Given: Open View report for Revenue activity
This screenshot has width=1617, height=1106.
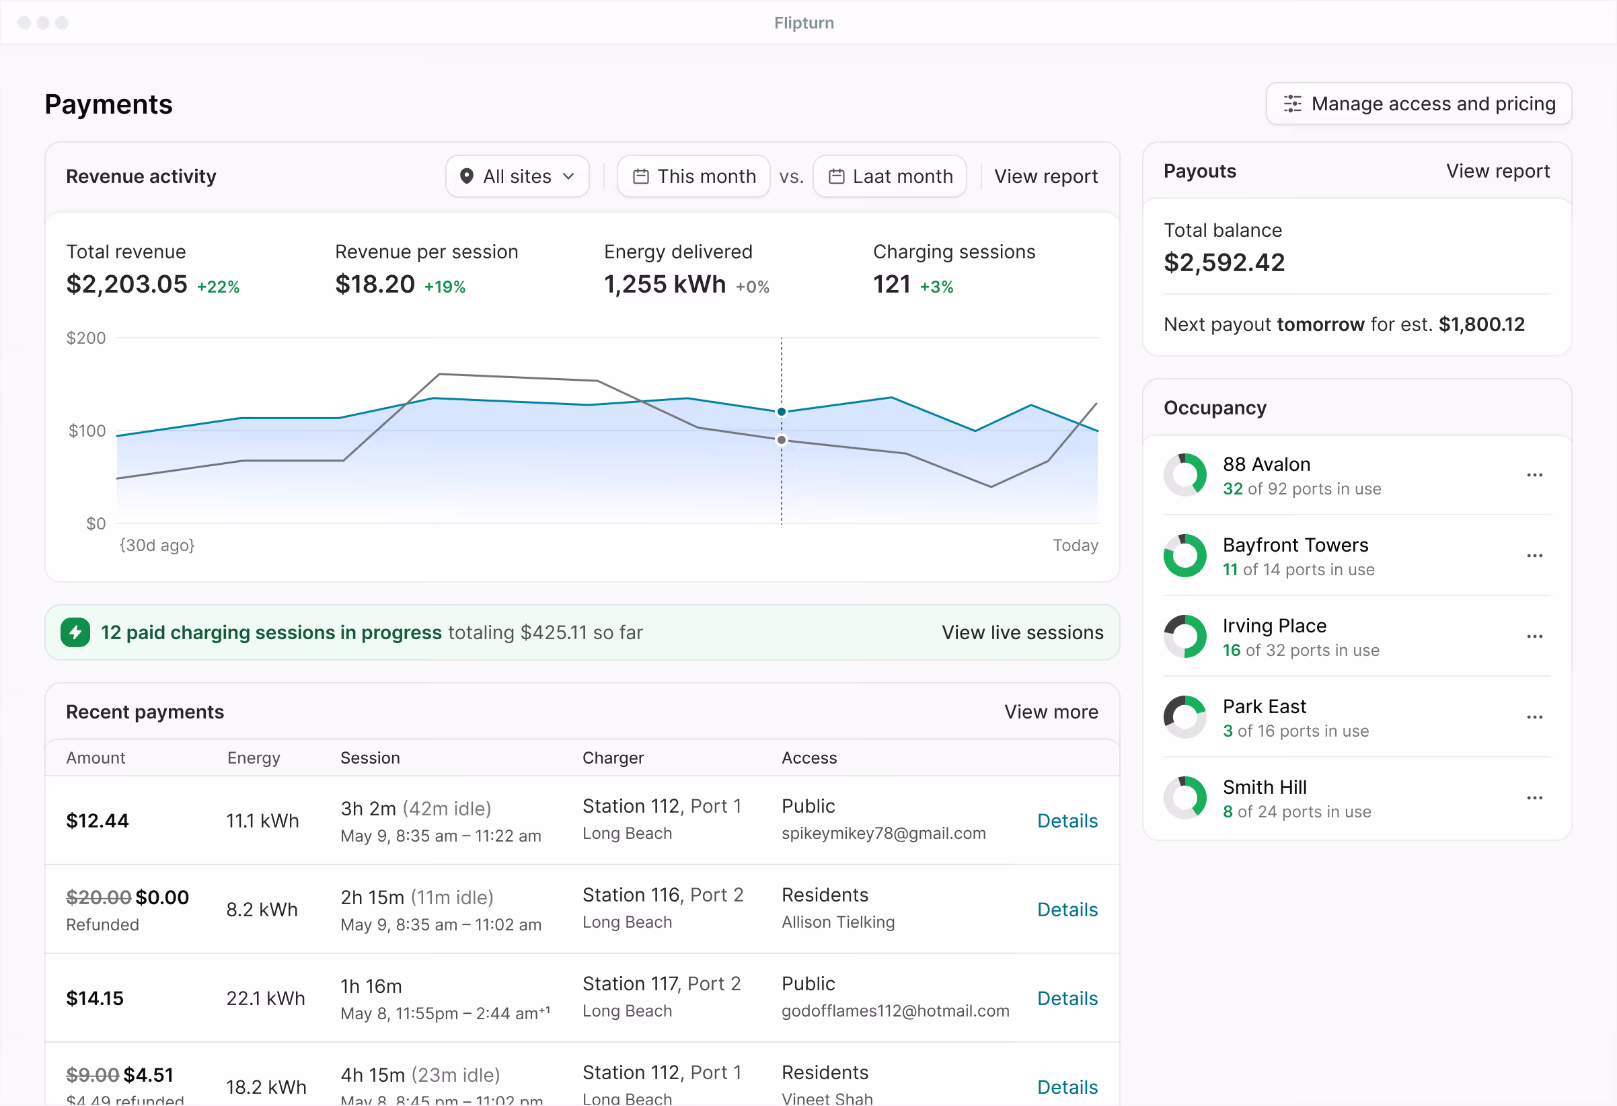Looking at the screenshot, I should click(1047, 176).
